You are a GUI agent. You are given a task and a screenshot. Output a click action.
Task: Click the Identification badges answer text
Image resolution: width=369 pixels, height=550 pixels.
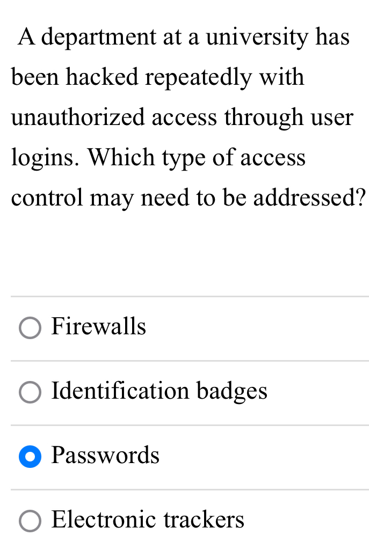click(158, 392)
